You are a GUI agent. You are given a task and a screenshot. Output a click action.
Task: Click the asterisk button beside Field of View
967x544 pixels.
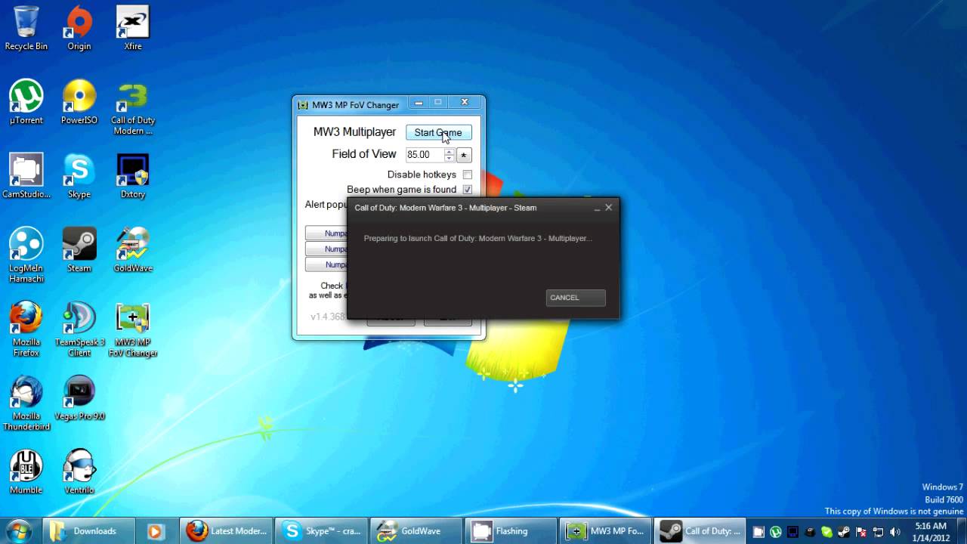pyautogui.click(x=464, y=155)
